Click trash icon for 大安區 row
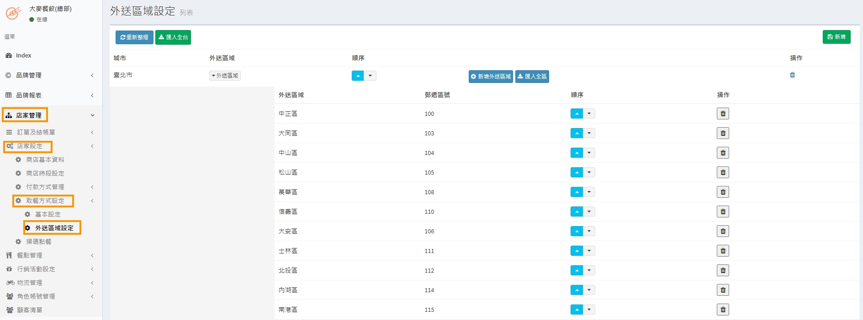Image resolution: width=863 pixels, height=320 pixels. (x=723, y=231)
